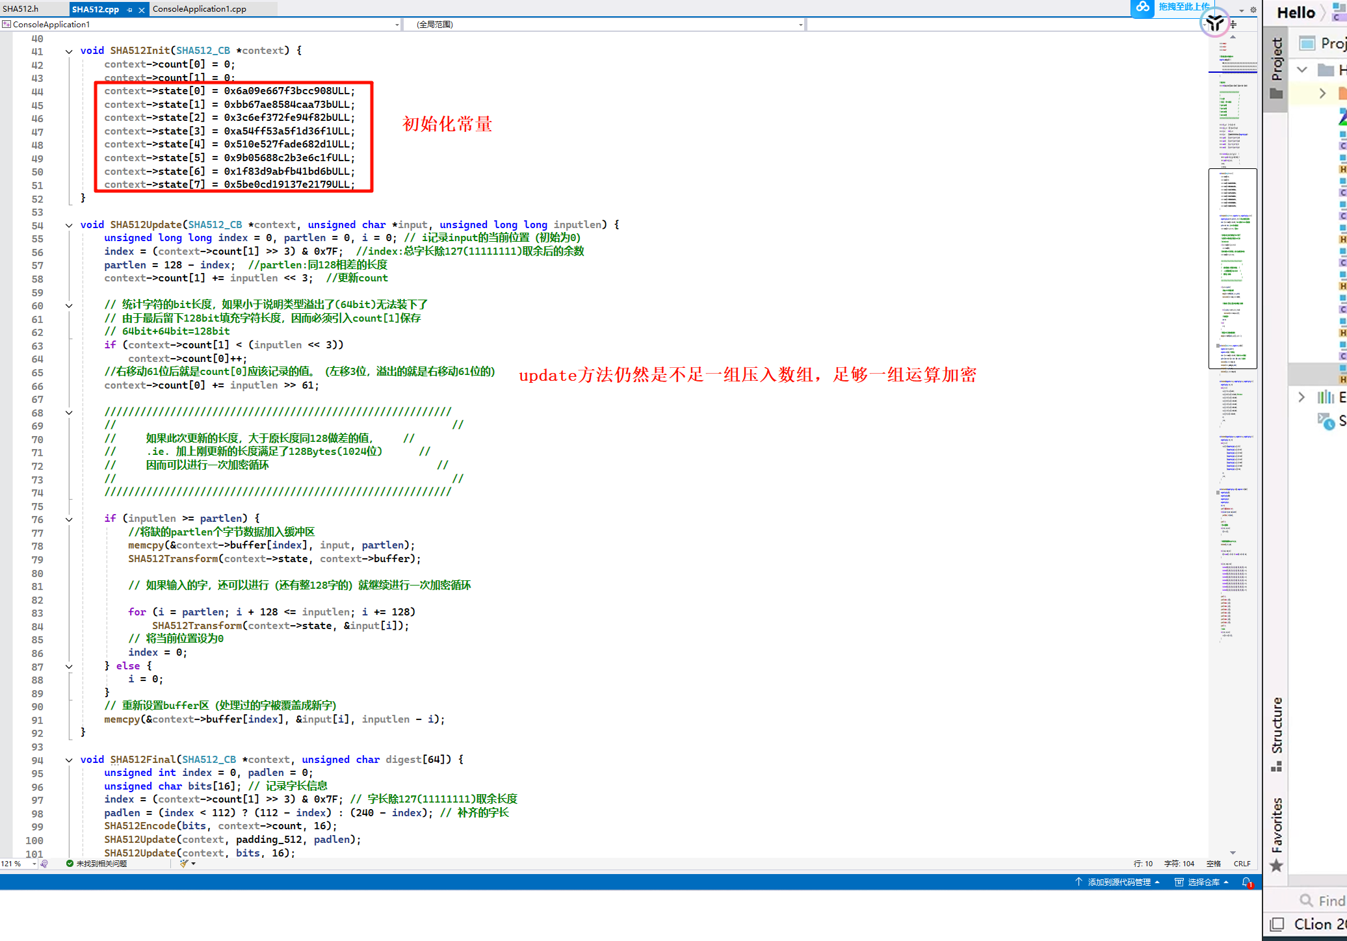Switch to the SHA512.h tab
Screen dimensions: 1347x941
point(21,9)
